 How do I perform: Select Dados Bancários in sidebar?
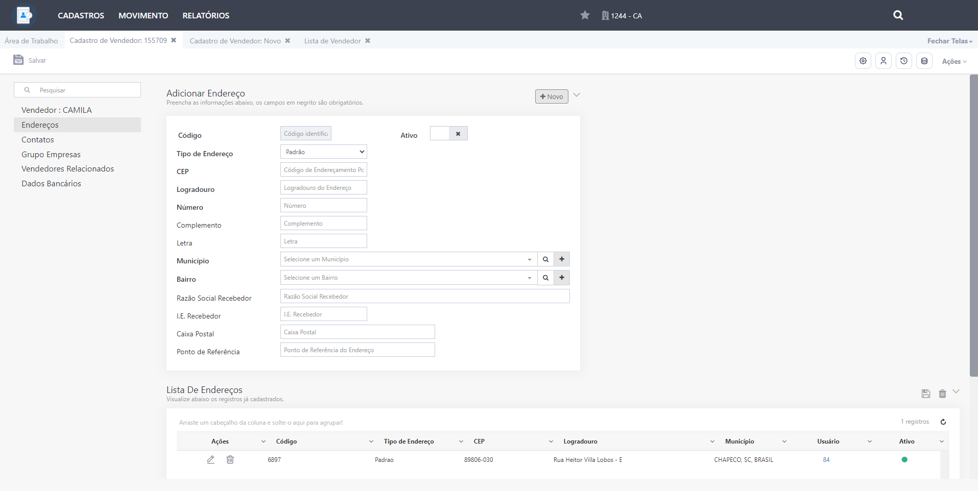point(77,184)
